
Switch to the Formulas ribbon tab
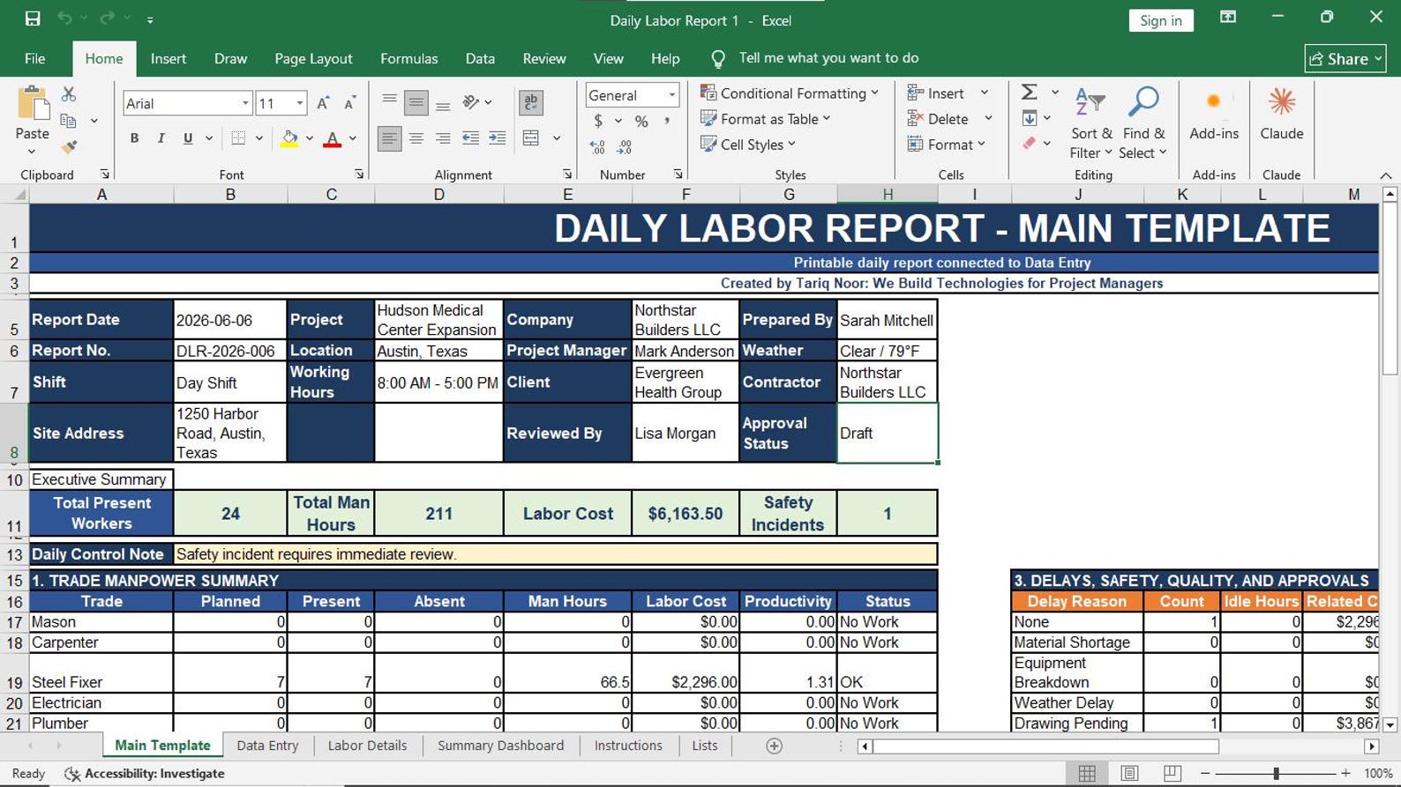click(408, 58)
